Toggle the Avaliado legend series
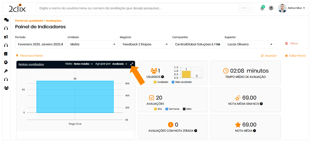Viewport: 312px width, 143px height. 161,82
